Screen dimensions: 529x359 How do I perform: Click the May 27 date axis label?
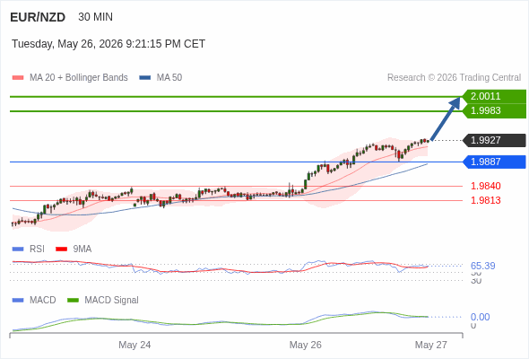[x=431, y=345]
